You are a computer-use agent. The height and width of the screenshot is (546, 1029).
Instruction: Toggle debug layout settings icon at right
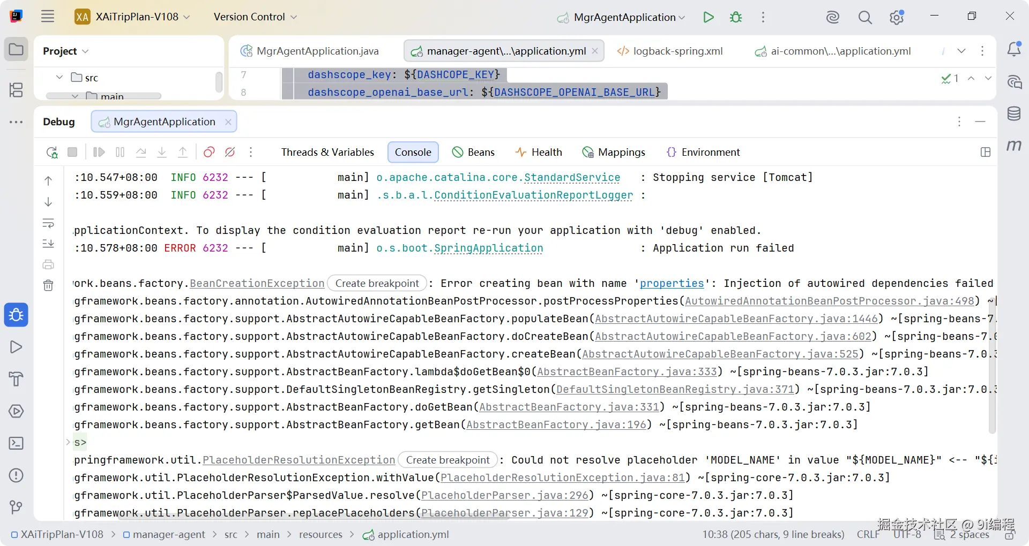(x=985, y=152)
